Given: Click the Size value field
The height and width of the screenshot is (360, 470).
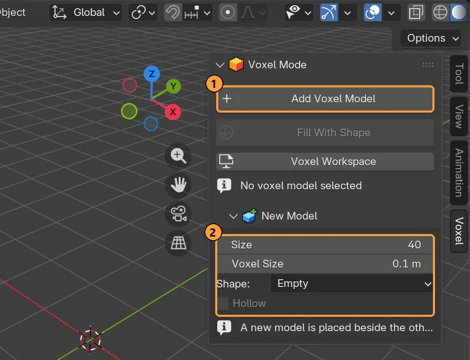Looking at the screenshot, I should 325,245.
